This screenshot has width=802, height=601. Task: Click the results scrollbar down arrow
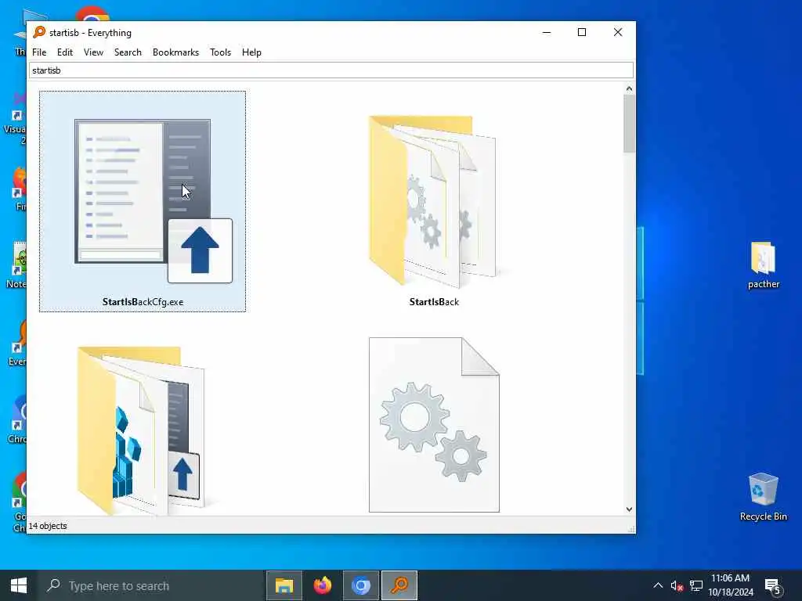629,509
